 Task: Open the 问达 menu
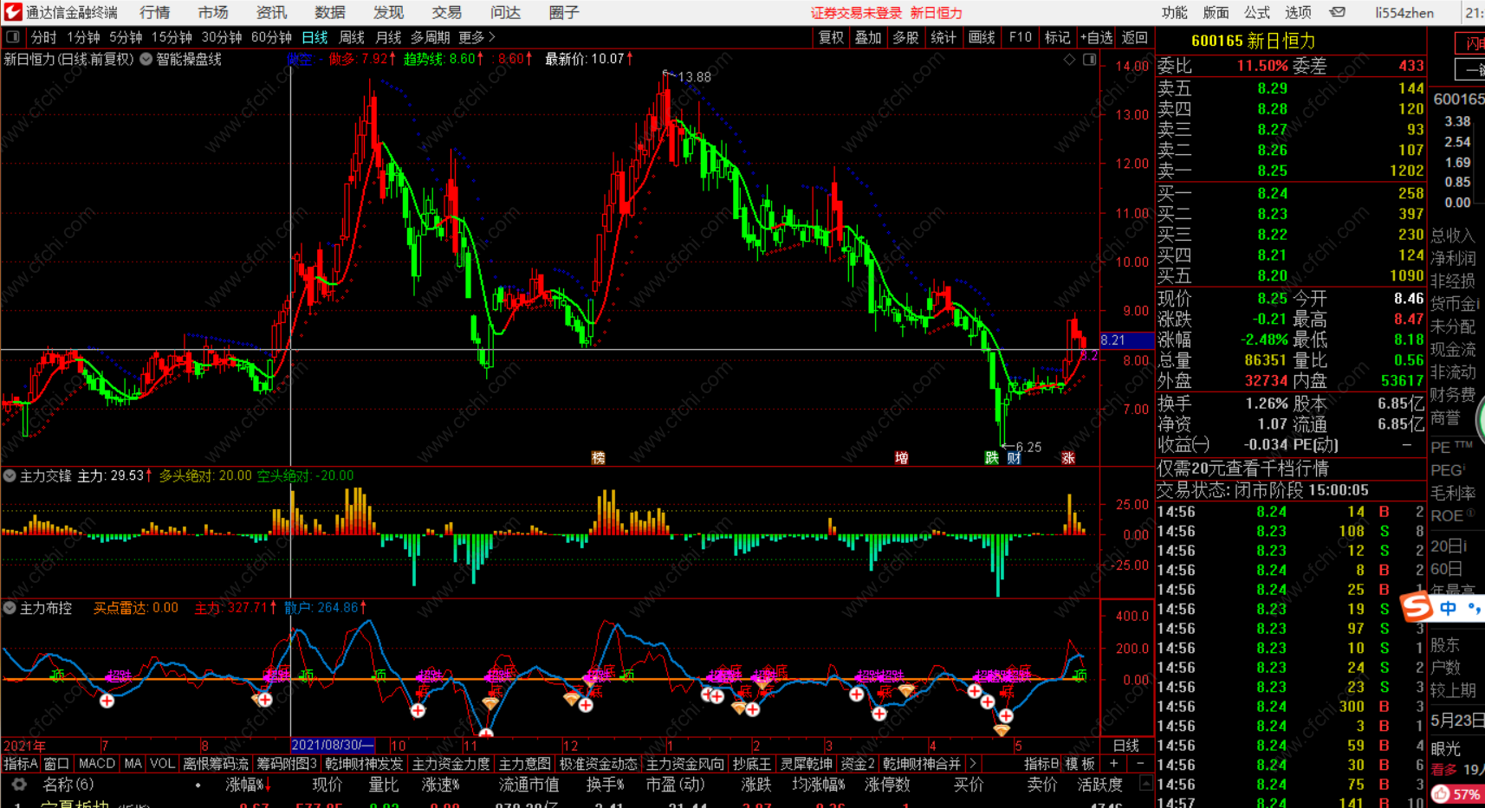coord(505,12)
